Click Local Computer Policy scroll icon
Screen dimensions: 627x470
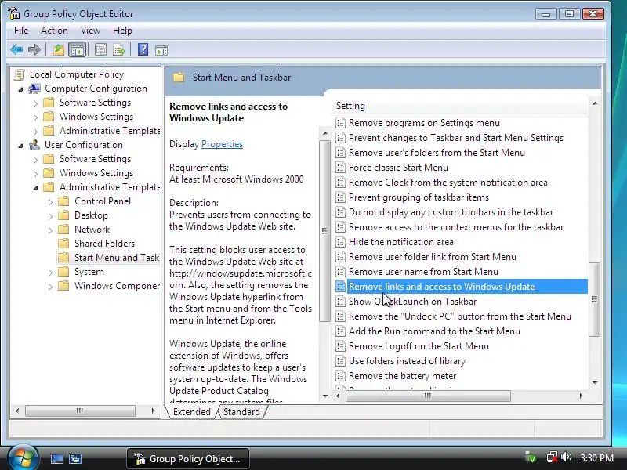[19, 74]
